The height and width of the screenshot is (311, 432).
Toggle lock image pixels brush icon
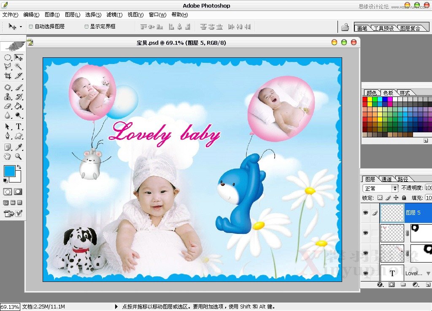coord(388,198)
